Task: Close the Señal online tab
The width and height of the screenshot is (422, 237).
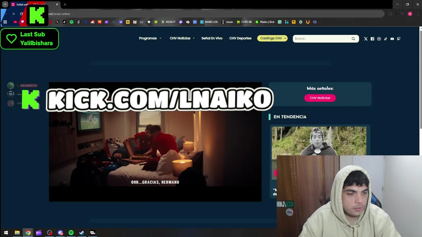Action: 57,5
